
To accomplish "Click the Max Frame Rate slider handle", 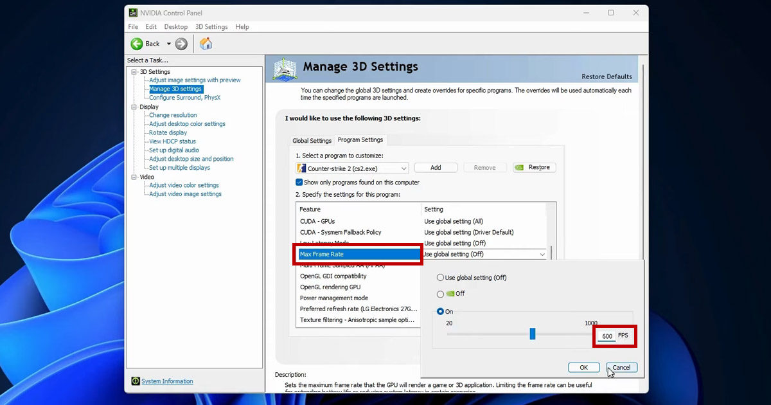I will pos(532,334).
